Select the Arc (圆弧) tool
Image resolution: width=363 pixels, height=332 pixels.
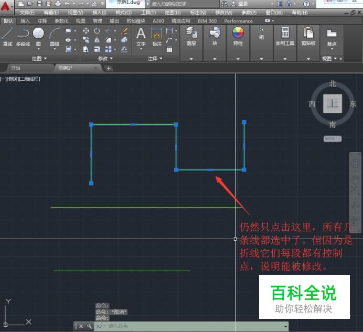click(55, 36)
